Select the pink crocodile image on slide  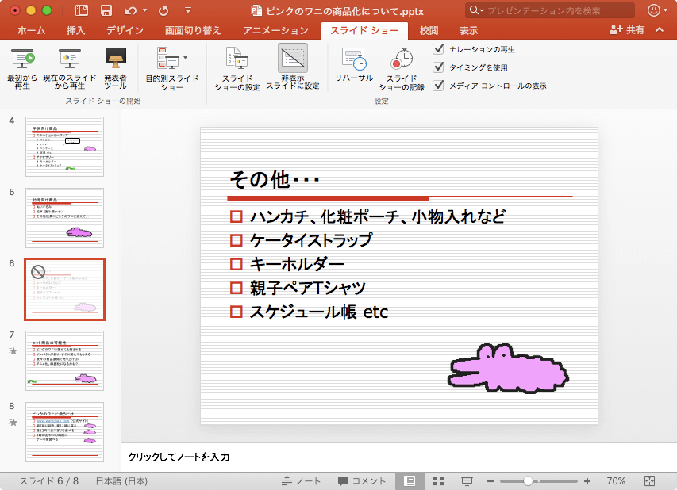(508, 368)
